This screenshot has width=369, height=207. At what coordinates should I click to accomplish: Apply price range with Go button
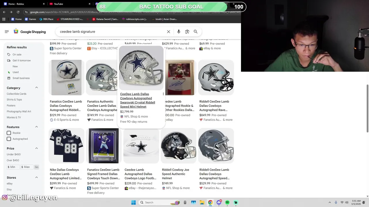[36, 167]
